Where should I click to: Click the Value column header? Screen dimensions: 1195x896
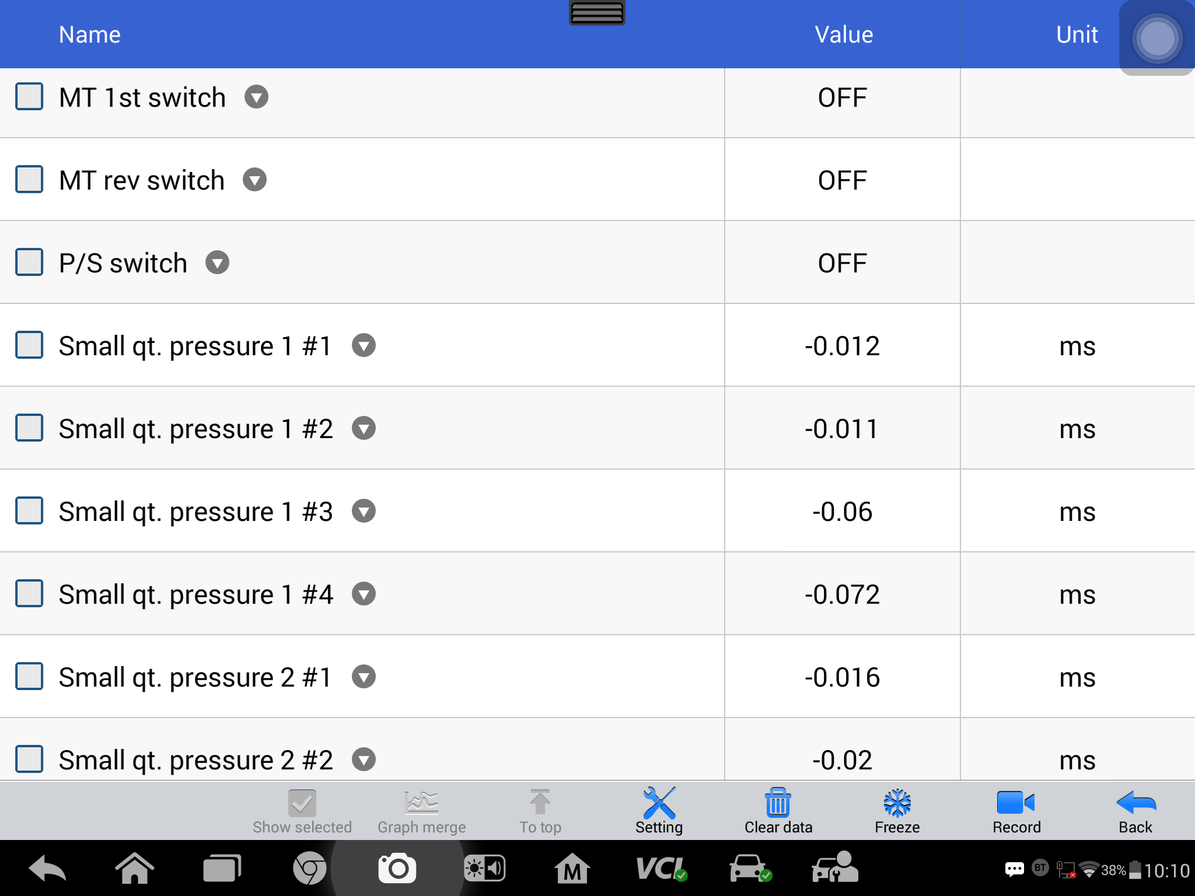[x=843, y=34]
